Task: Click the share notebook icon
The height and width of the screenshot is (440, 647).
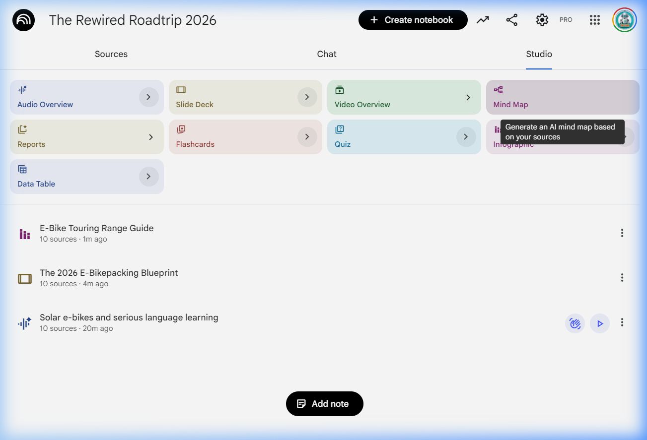Action: (511, 20)
